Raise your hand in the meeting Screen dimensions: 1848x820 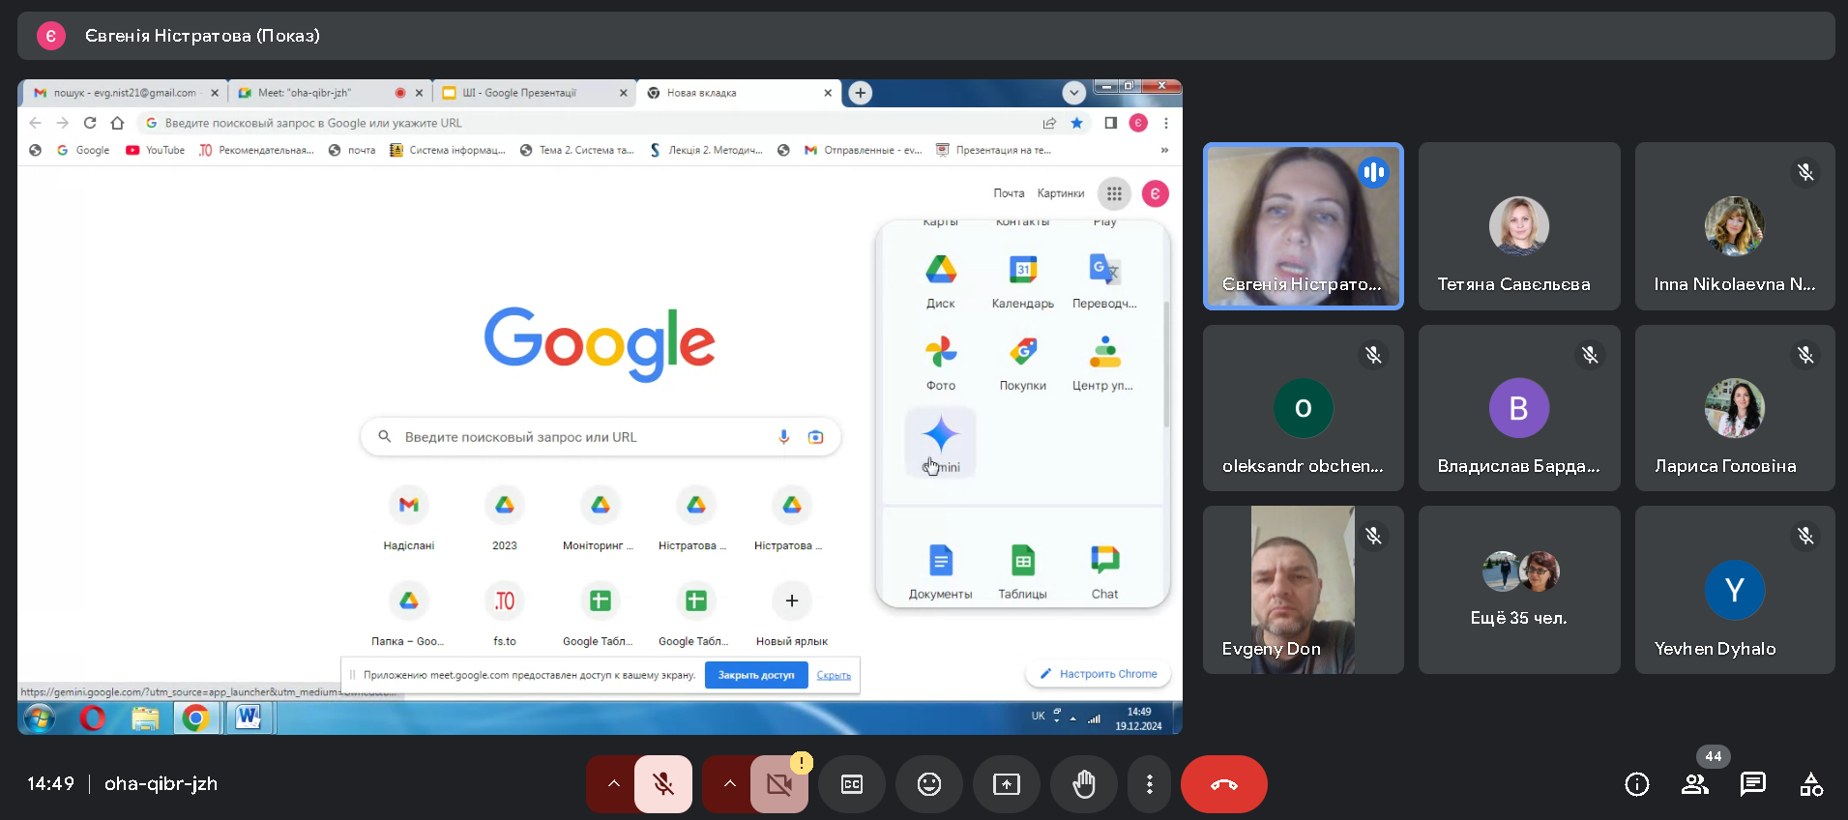(x=1084, y=784)
